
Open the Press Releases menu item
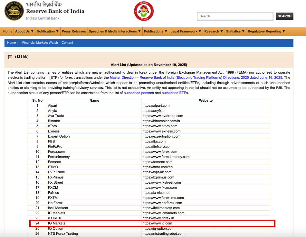tap(74, 32)
